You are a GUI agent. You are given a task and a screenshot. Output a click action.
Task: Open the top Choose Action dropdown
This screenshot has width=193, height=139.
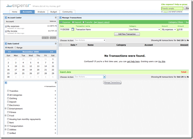[90, 40]
